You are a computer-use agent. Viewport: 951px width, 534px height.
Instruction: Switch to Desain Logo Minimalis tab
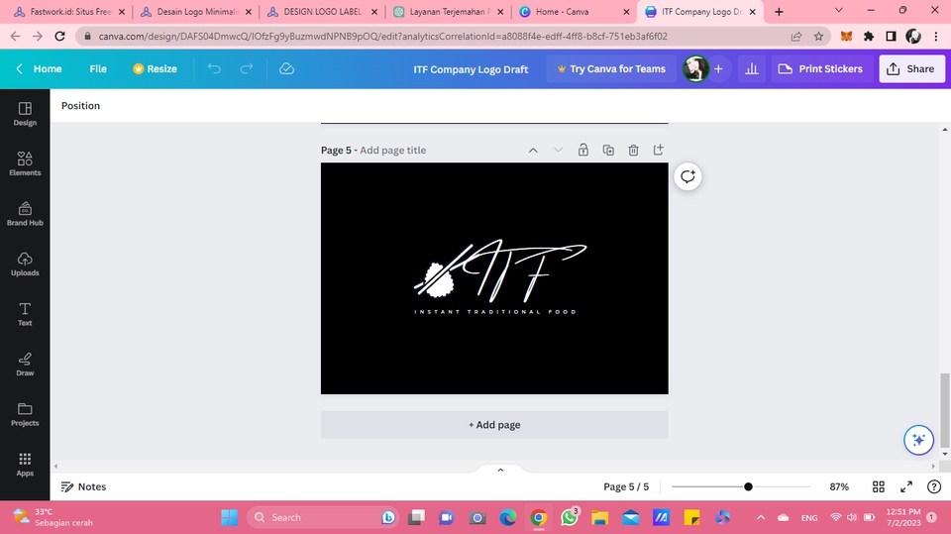point(196,12)
